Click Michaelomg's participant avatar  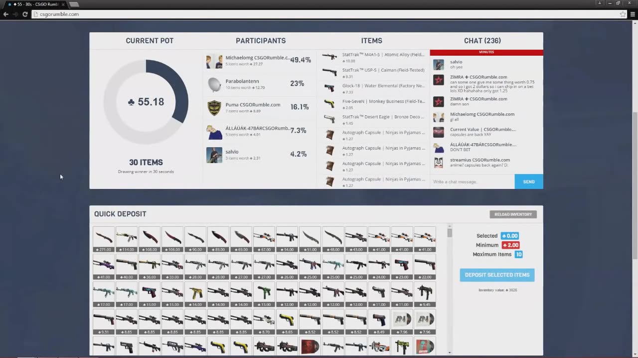pos(214,61)
